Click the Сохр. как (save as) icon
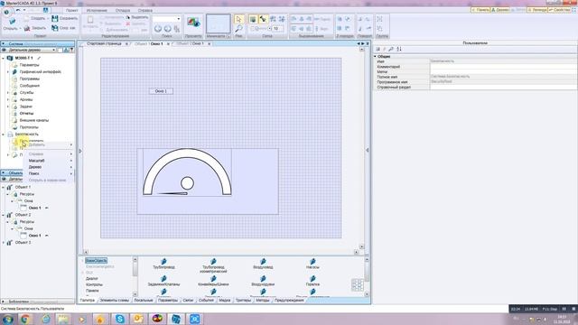Screen dimensions: 578x325 click(55, 28)
